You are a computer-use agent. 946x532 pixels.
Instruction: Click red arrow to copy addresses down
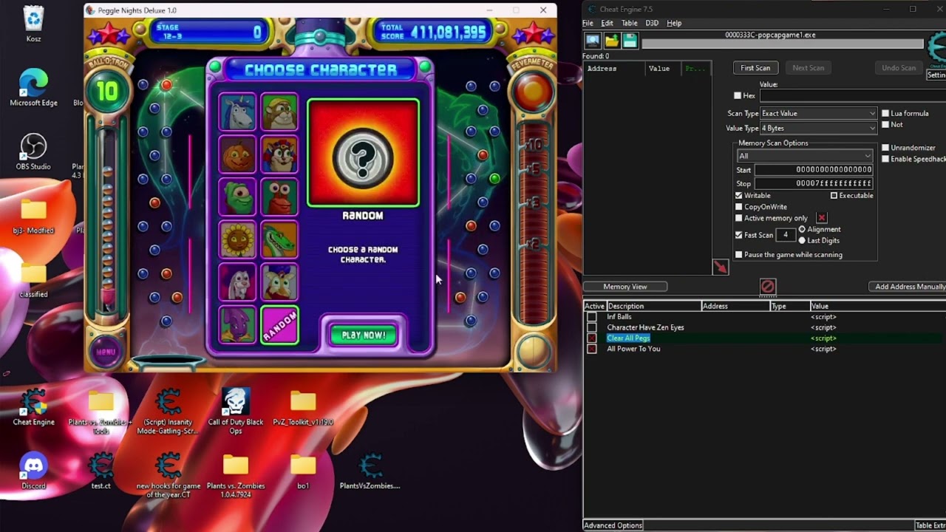pyautogui.click(x=721, y=267)
